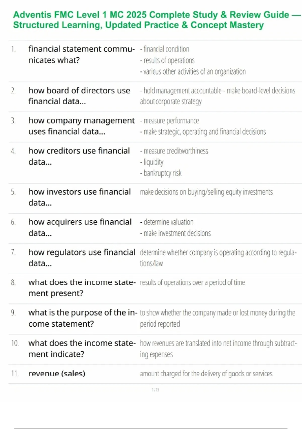Image resolution: width=302 pixels, height=429 pixels.
Task: Click the term 'what does the income statement indicate?'
Action: tap(82, 348)
